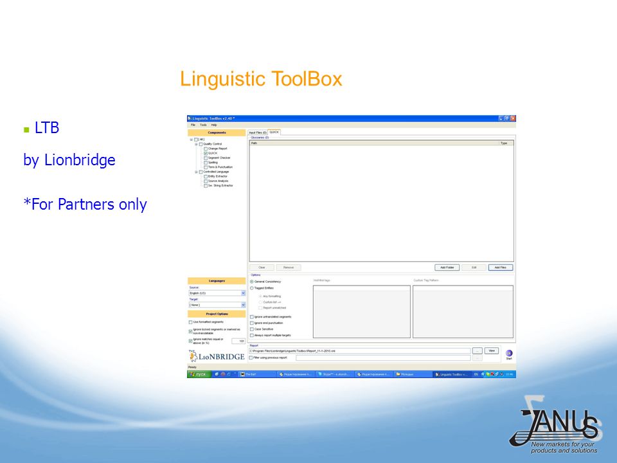Open the folder taskbar item
Image resolution: width=617 pixels, height=463 pixels.
click(413, 374)
